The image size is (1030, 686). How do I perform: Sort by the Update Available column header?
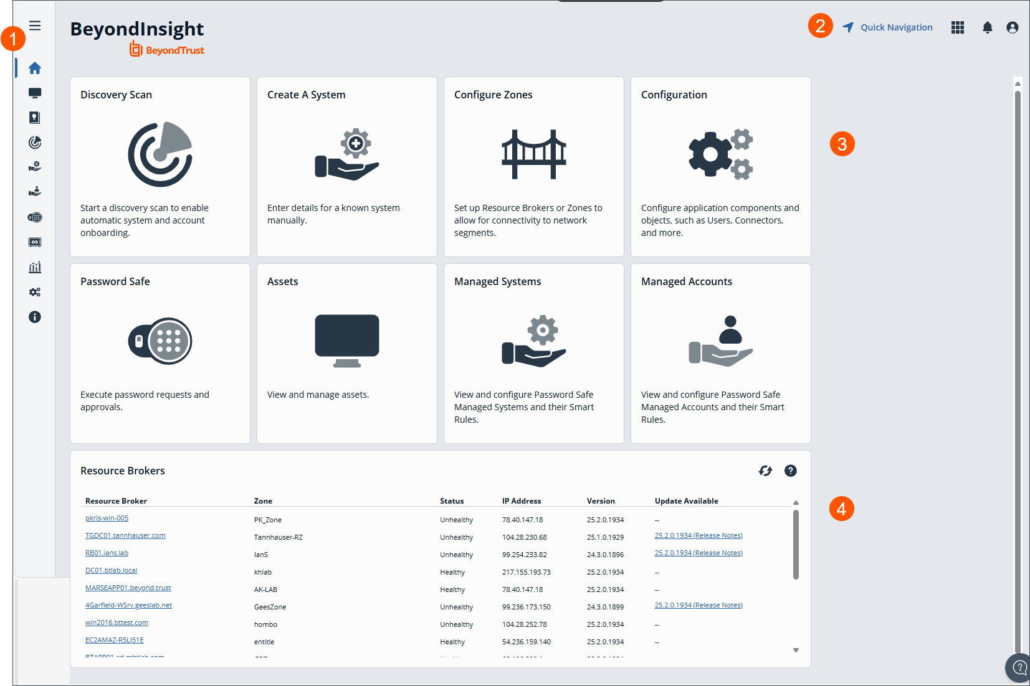coord(686,500)
